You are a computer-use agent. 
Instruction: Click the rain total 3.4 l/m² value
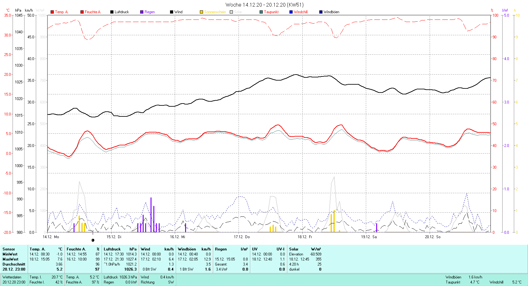[x=222, y=269]
